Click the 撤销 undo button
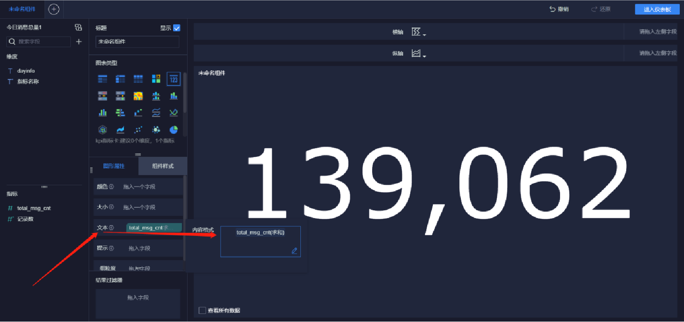The width and height of the screenshot is (684, 322). [559, 9]
